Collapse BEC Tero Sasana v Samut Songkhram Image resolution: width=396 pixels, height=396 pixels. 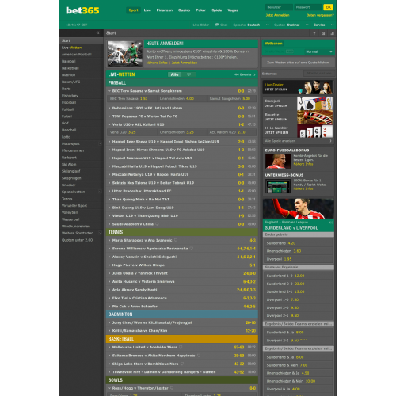(182, 91)
